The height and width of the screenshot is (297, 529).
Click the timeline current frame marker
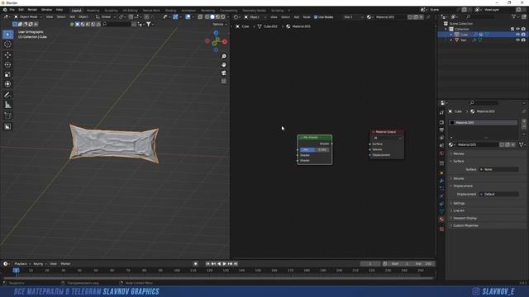coord(16,270)
